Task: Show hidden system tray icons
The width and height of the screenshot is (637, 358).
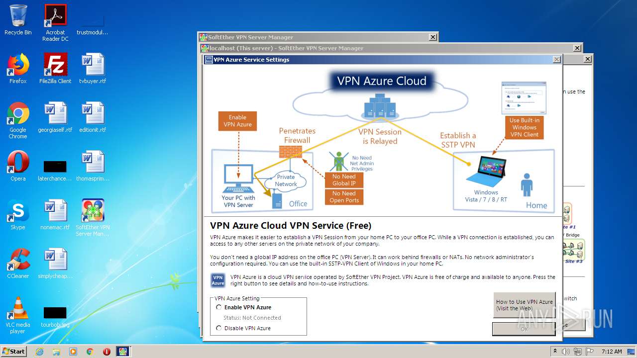Action: coord(554,351)
